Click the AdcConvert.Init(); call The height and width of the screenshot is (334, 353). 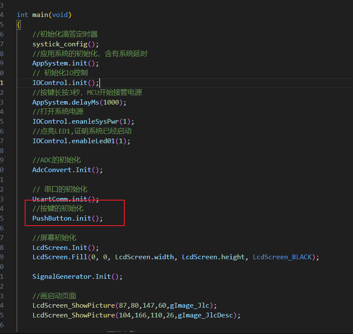tap(68, 170)
